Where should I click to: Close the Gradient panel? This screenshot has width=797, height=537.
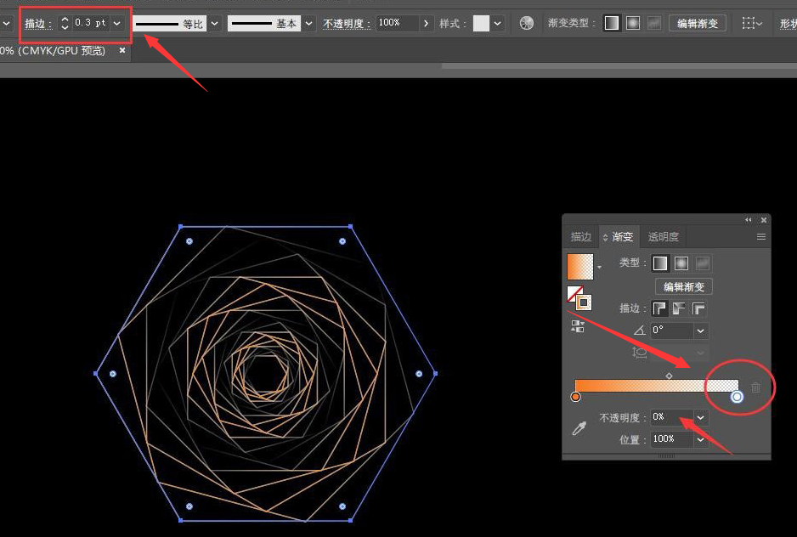tap(764, 220)
